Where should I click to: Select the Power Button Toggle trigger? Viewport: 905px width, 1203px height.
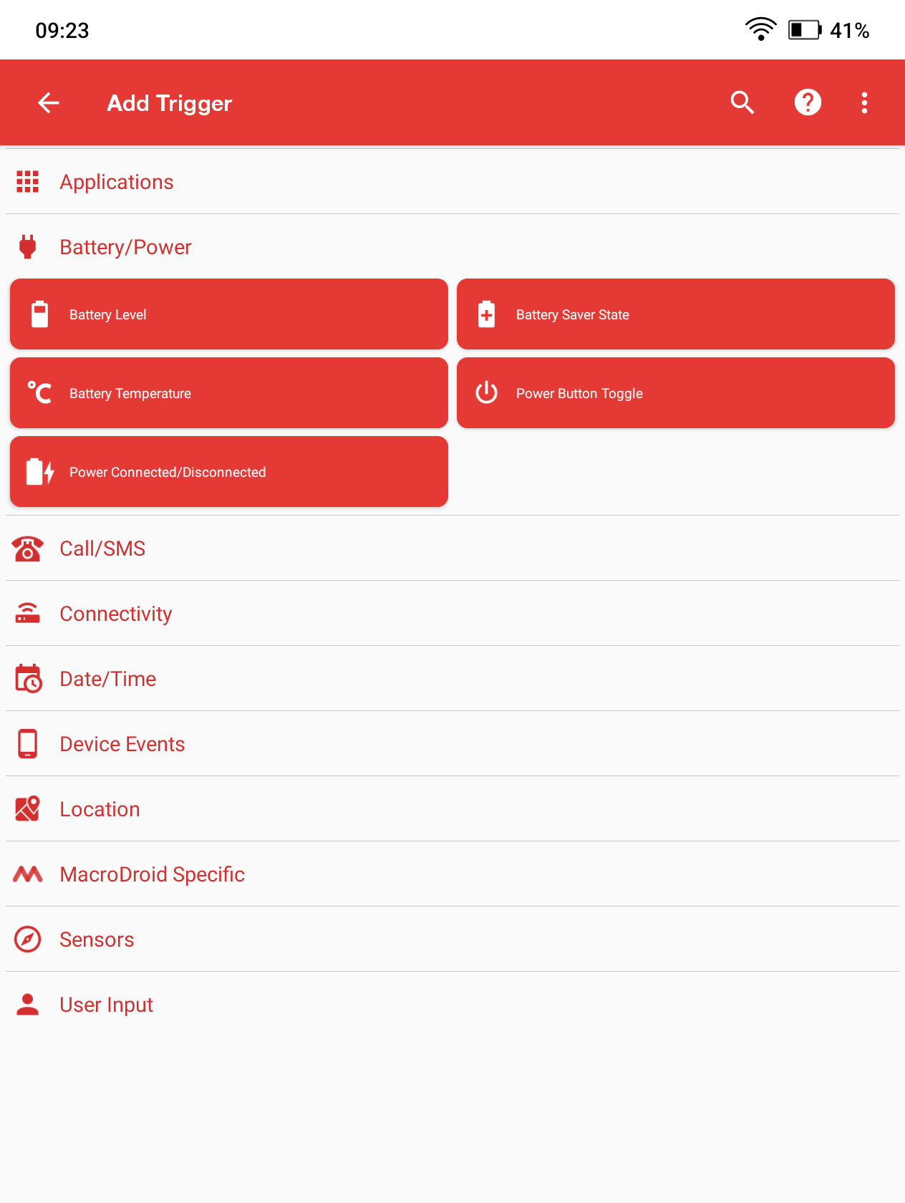(675, 393)
